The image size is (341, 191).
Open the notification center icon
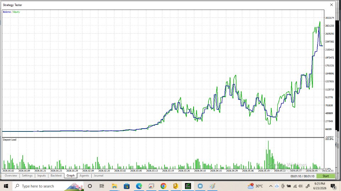pyautogui.click(x=333, y=186)
